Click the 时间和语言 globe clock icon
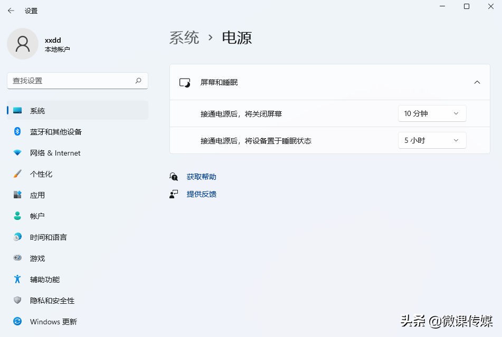This screenshot has height=337, width=502. 17,237
